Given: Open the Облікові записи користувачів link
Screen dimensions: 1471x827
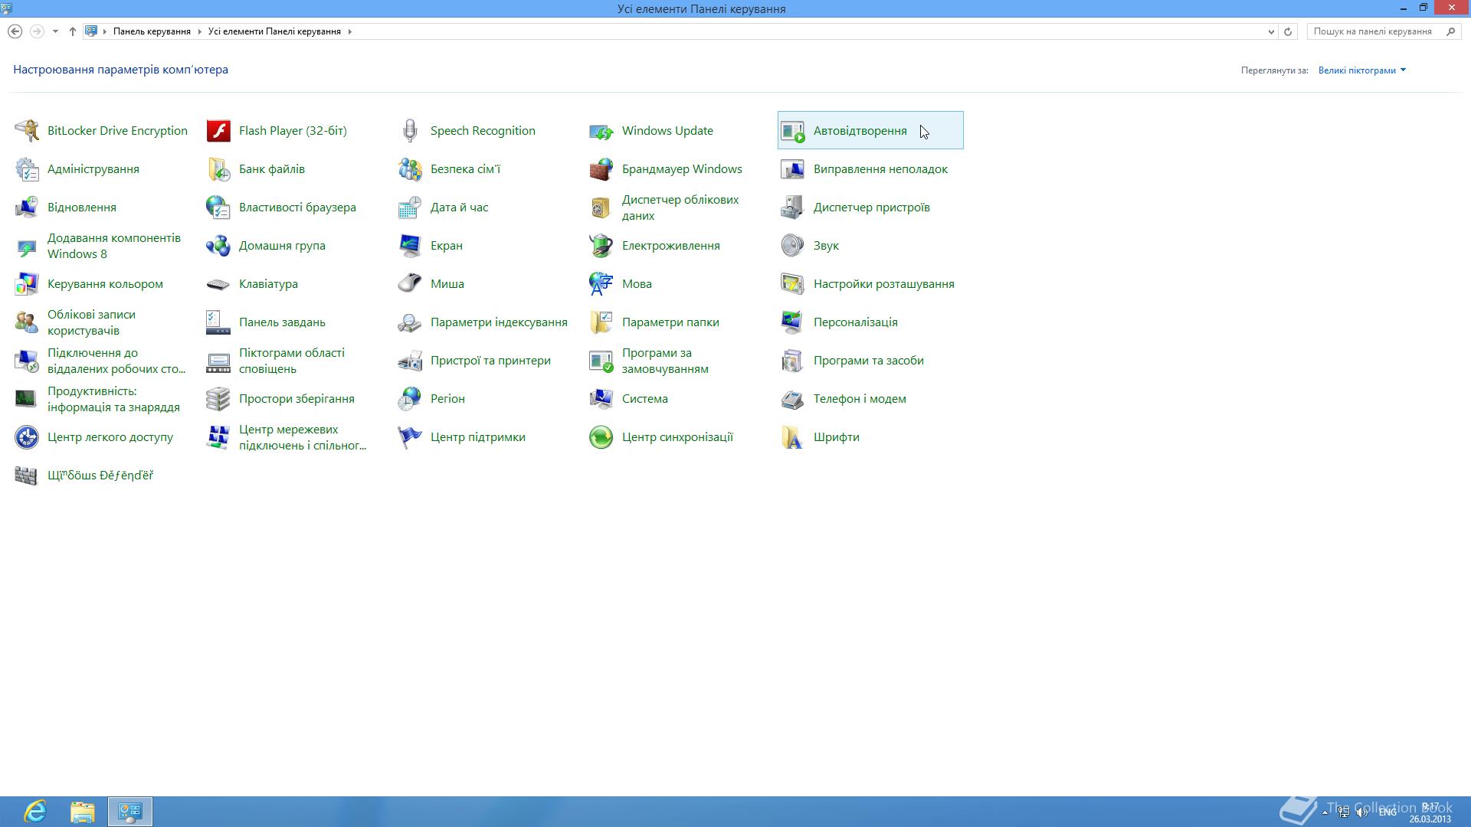Looking at the screenshot, I should (91, 322).
